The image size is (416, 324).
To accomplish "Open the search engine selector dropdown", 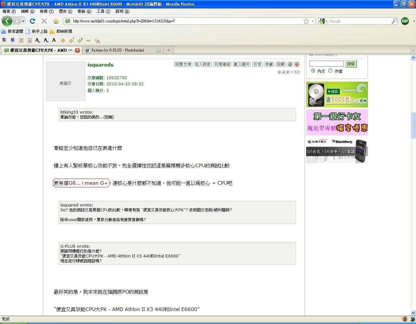I will coord(323,21).
